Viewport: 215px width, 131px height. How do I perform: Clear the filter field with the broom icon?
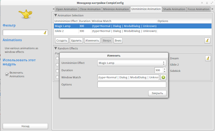(45, 33)
